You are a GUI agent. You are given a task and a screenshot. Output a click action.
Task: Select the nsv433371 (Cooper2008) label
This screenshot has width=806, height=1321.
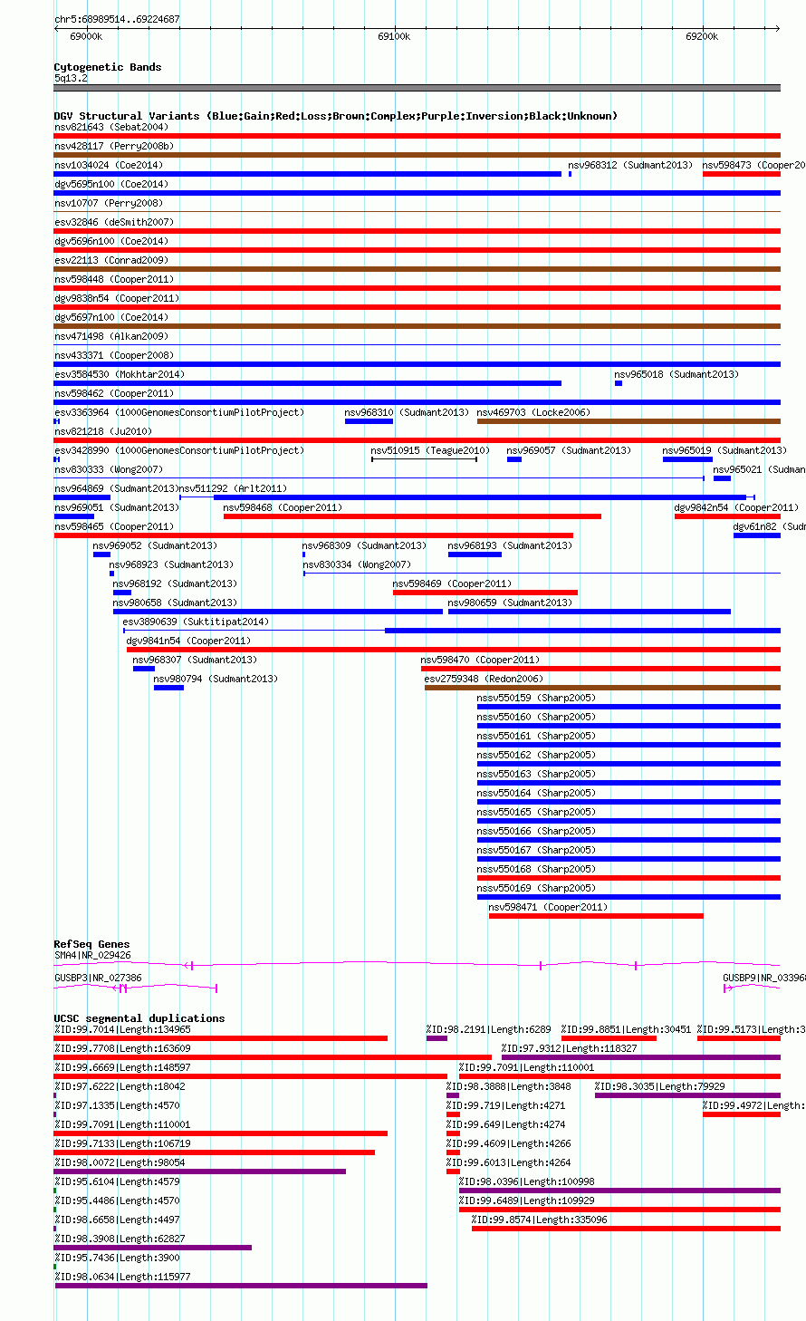114,355
